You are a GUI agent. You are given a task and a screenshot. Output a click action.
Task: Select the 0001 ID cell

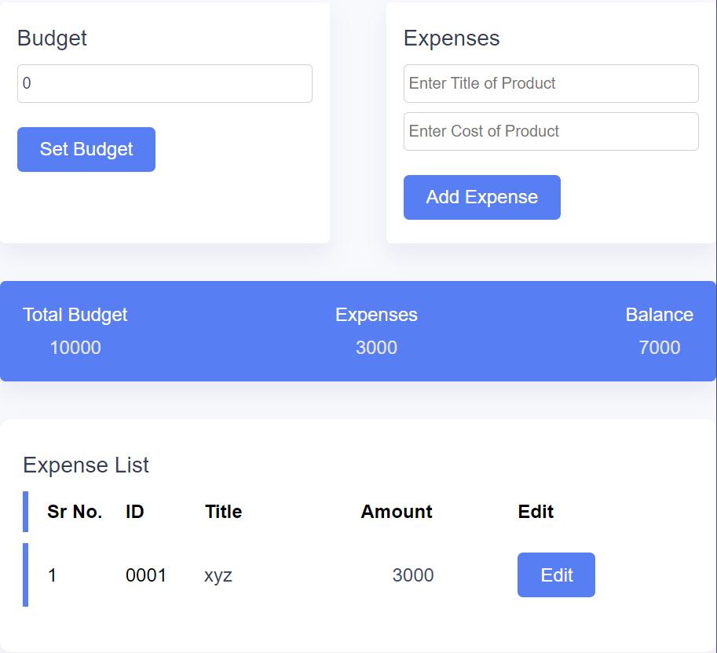point(146,575)
